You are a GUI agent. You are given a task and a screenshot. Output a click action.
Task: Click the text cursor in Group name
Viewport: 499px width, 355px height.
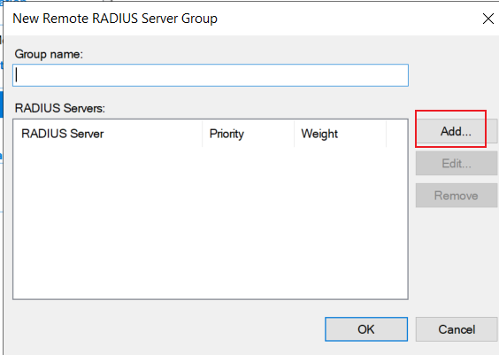pos(17,75)
